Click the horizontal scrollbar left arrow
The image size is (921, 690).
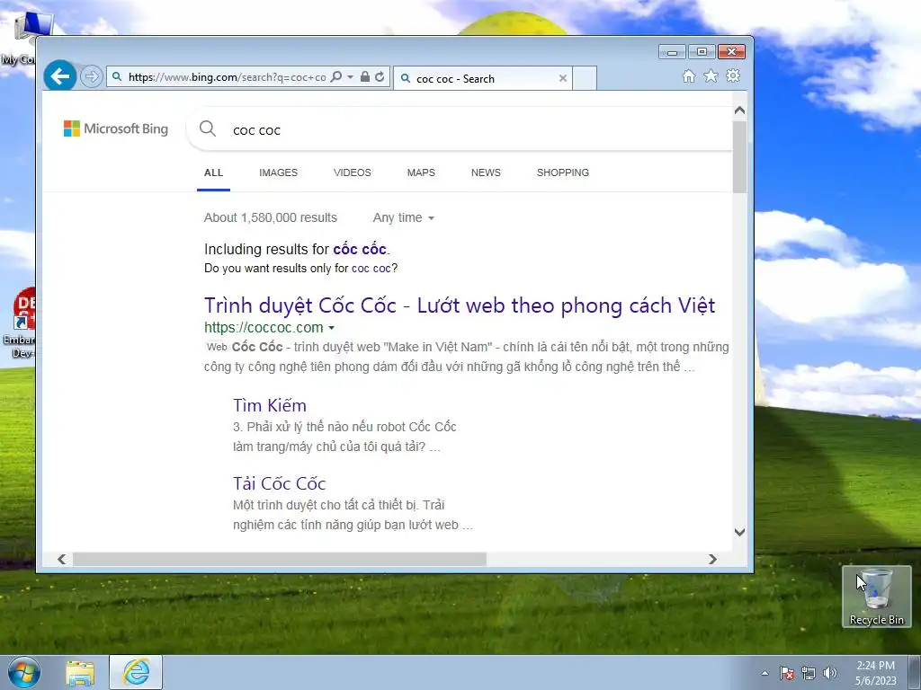62,559
